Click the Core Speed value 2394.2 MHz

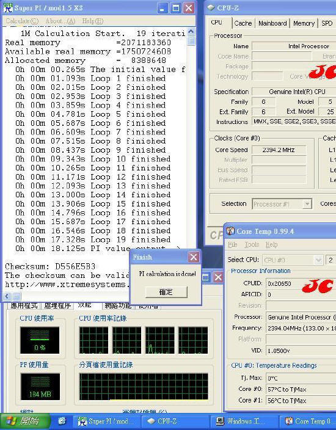tap(279, 150)
